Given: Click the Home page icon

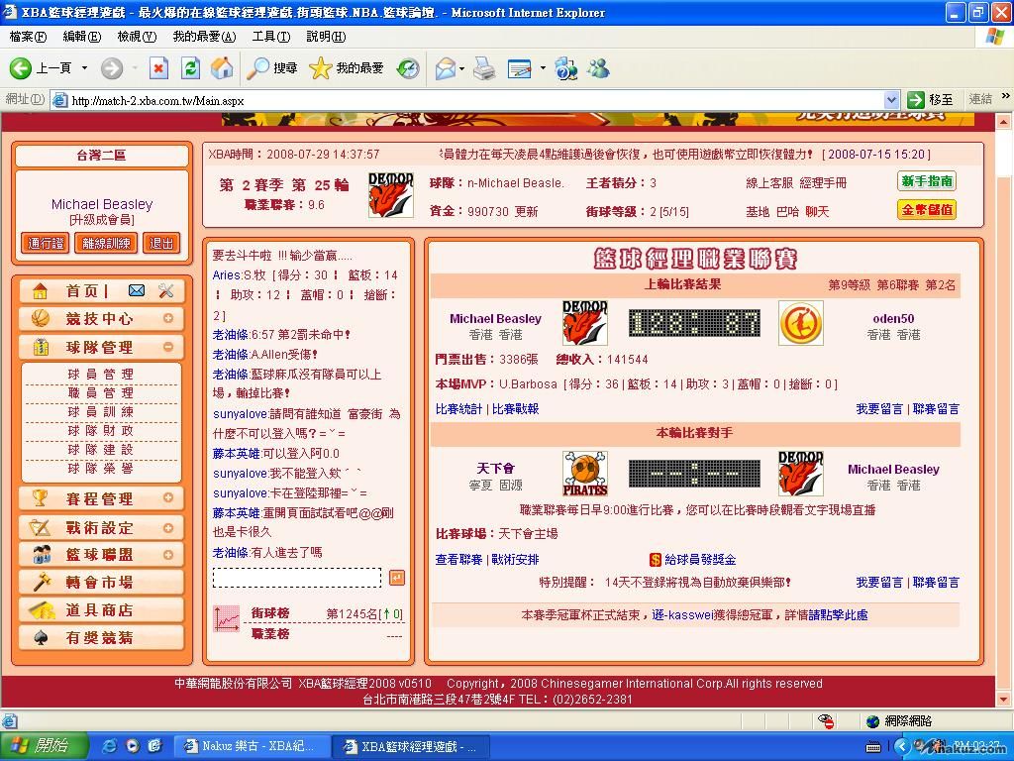Looking at the screenshot, I should (x=222, y=68).
